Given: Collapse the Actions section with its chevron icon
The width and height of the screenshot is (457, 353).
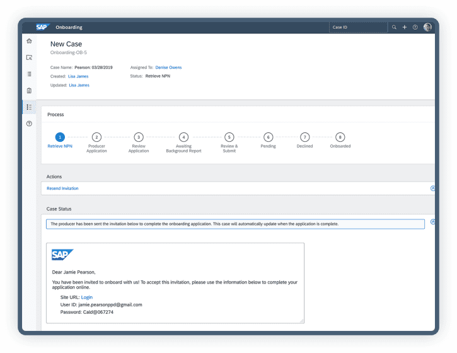Looking at the screenshot, I should coord(432,188).
